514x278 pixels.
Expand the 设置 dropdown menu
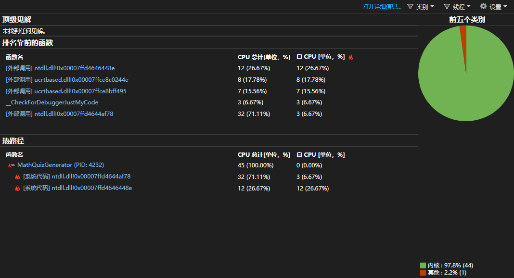tap(494, 7)
